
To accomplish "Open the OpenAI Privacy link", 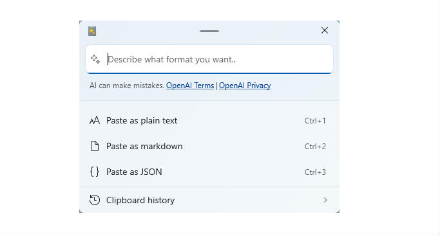I will [x=245, y=86].
